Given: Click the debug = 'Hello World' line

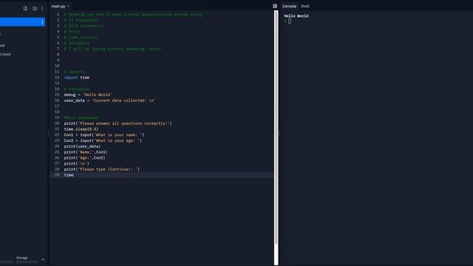Looking at the screenshot, I should click(88, 95).
